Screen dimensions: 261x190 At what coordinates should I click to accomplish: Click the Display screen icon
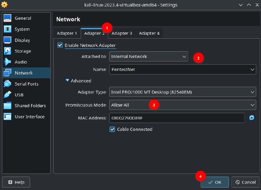8,40
